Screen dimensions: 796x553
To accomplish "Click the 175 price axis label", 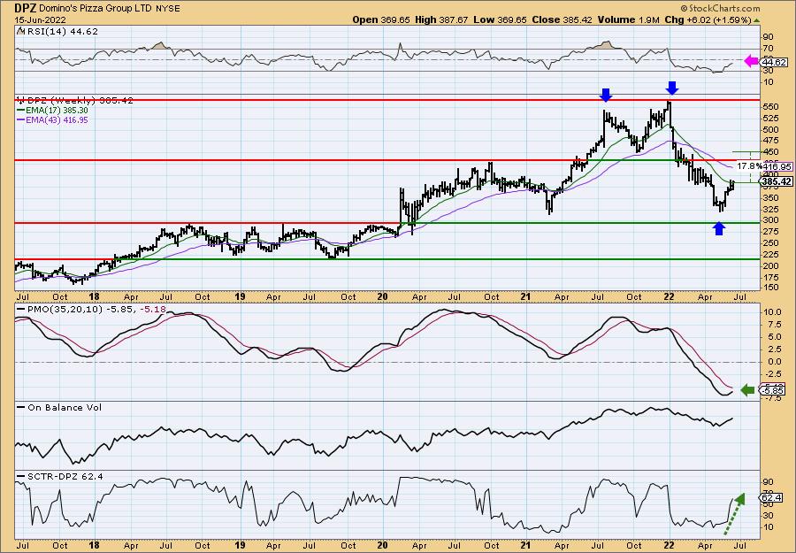I will click(x=769, y=277).
